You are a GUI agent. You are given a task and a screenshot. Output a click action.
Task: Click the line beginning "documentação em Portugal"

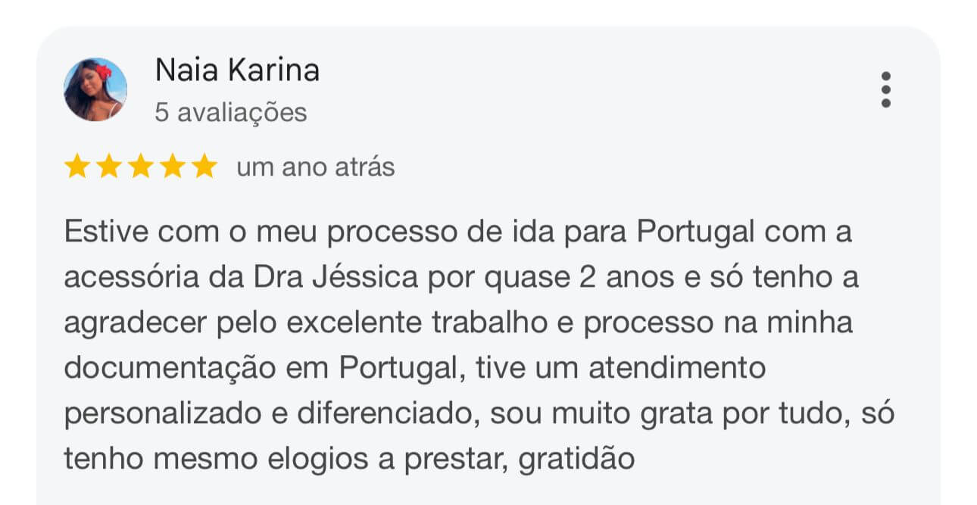415,368
